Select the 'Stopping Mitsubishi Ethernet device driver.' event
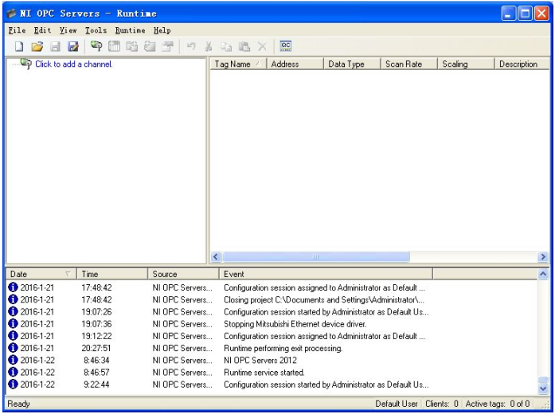Image resolution: width=555 pixels, height=414 pixels. click(x=295, y=324)
